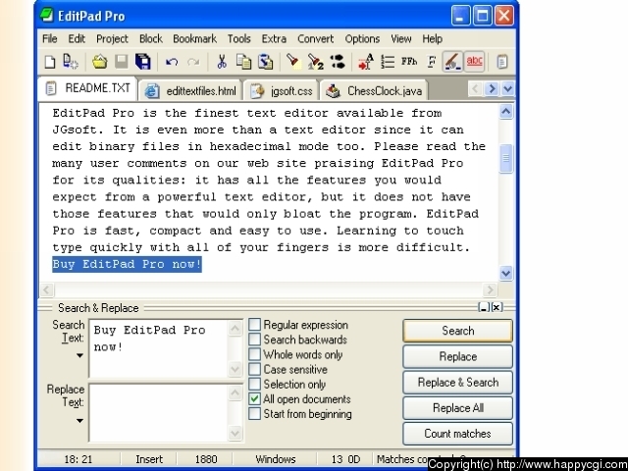Open the Project menu

[x=112, y=39]
